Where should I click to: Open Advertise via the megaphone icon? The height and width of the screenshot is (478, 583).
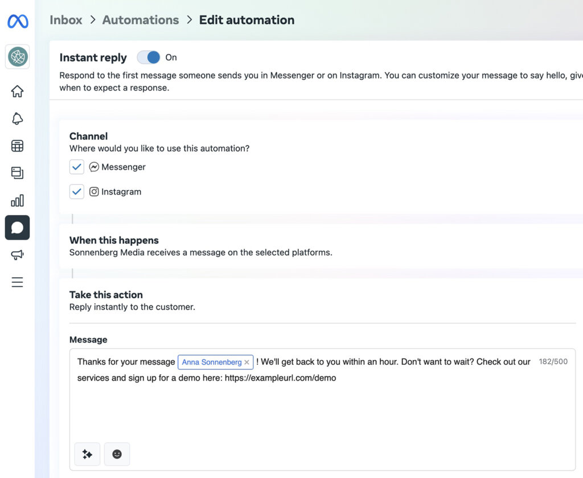tap(17, 255)
